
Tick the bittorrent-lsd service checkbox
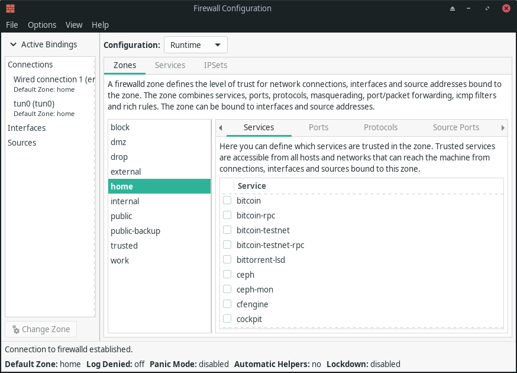227,260
